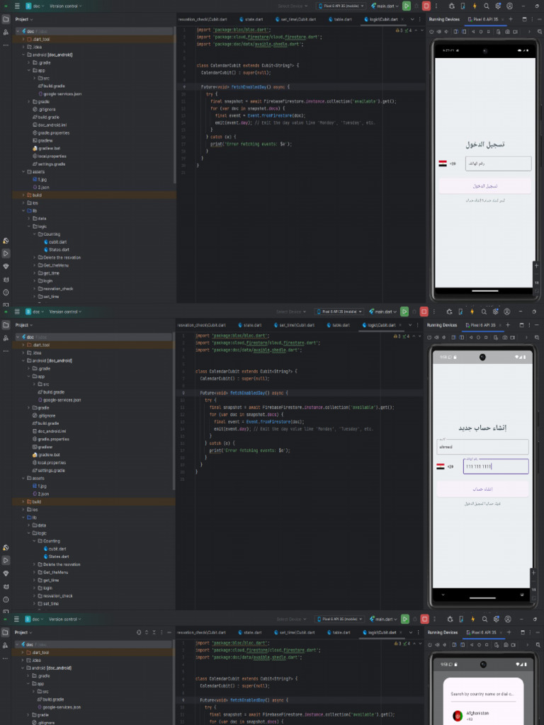Image resolution: width=544 pixels, height=725 pixels.
Task: Tap the إنشاء حساب create account button in the middle emulator
Action: pos(482,489)
